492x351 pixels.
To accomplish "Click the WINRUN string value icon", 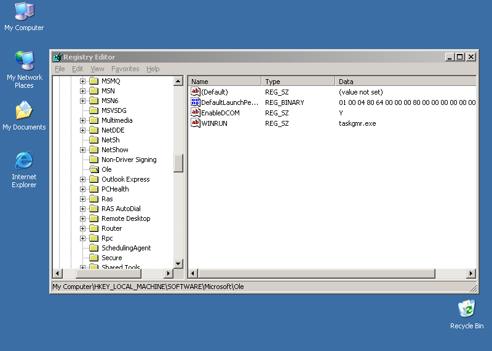I will tap(195, 123).
